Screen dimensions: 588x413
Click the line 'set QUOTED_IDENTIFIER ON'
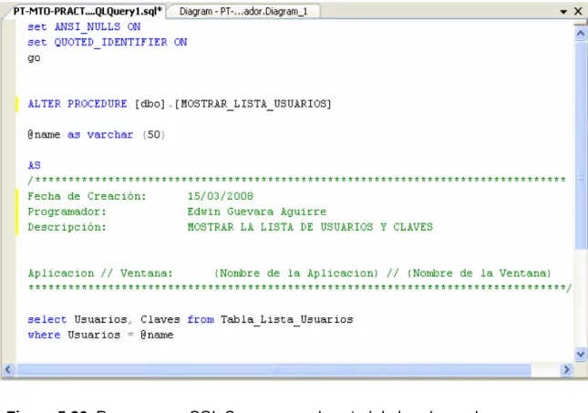(108, 42)
